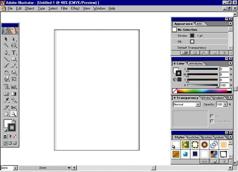The height and width of the screenshot is (172, 238).
Task: Select the Eyedropper tool
Action: click(x=6, y=100)
